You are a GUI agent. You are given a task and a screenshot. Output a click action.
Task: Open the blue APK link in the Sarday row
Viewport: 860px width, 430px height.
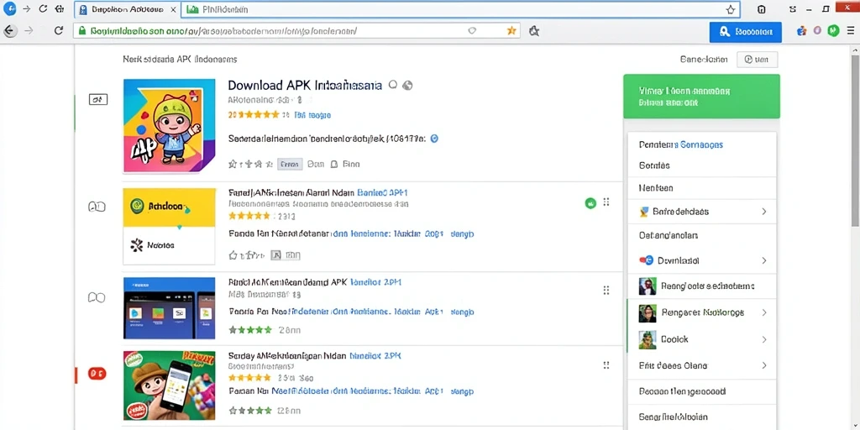click(375, 355)
